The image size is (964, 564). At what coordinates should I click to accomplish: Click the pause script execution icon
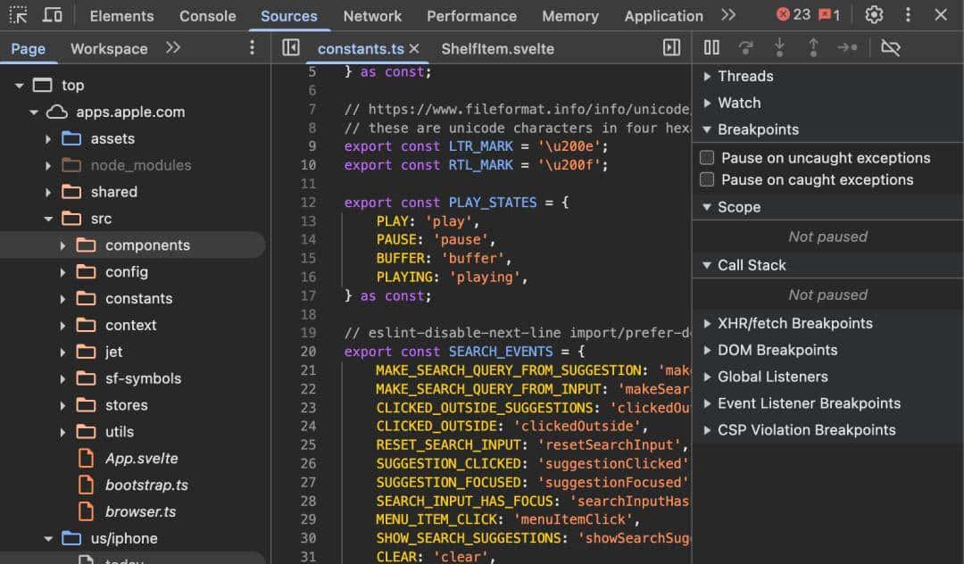[x=711, y=48]
